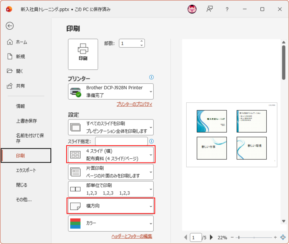Viewport: 289px width, 244px height.
Task: Go to next preview page arrow
Action: click(x=212, y=237)
